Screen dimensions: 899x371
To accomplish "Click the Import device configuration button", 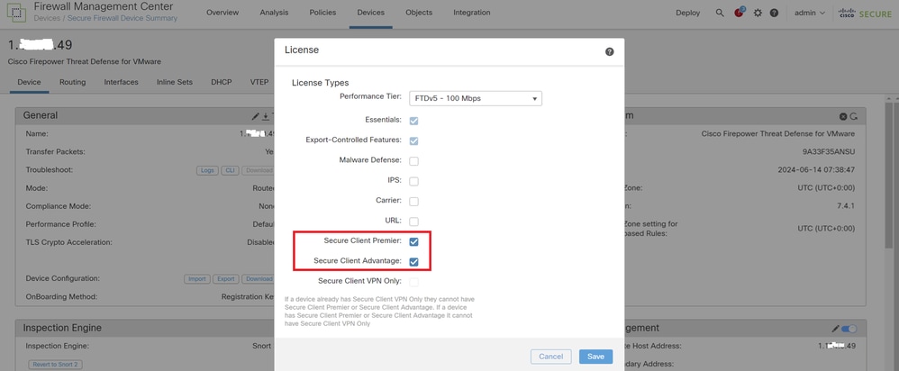I will pyautogui.click(x=196, y=278).
